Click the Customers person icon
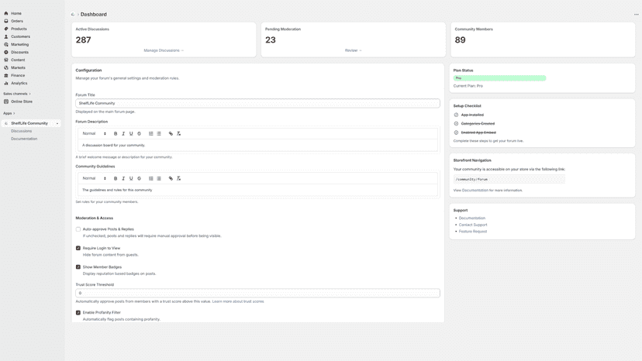This screenshot has width=642, height=361. (x=6, y=36)
